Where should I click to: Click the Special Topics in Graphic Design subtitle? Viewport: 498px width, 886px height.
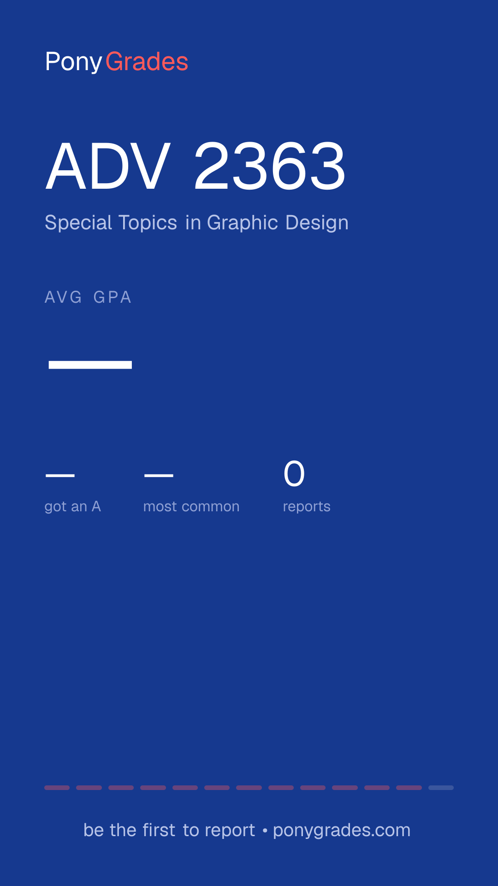(196, 223)
